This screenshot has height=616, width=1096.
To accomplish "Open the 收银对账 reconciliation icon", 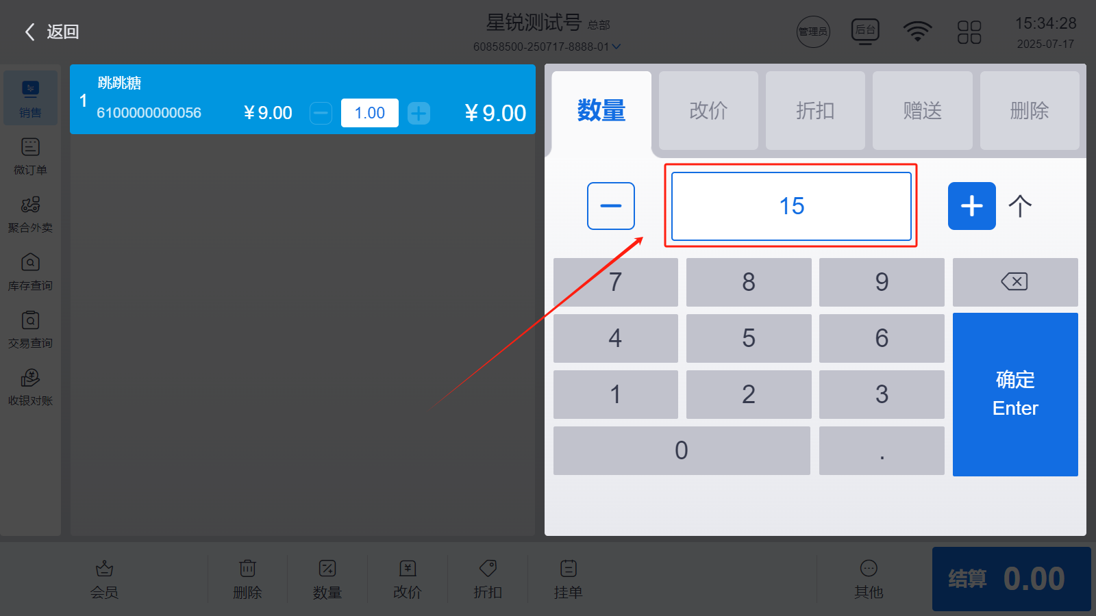I will coord(30,377).
